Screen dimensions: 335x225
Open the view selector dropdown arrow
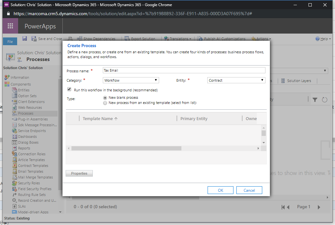(x=325, y=71)
